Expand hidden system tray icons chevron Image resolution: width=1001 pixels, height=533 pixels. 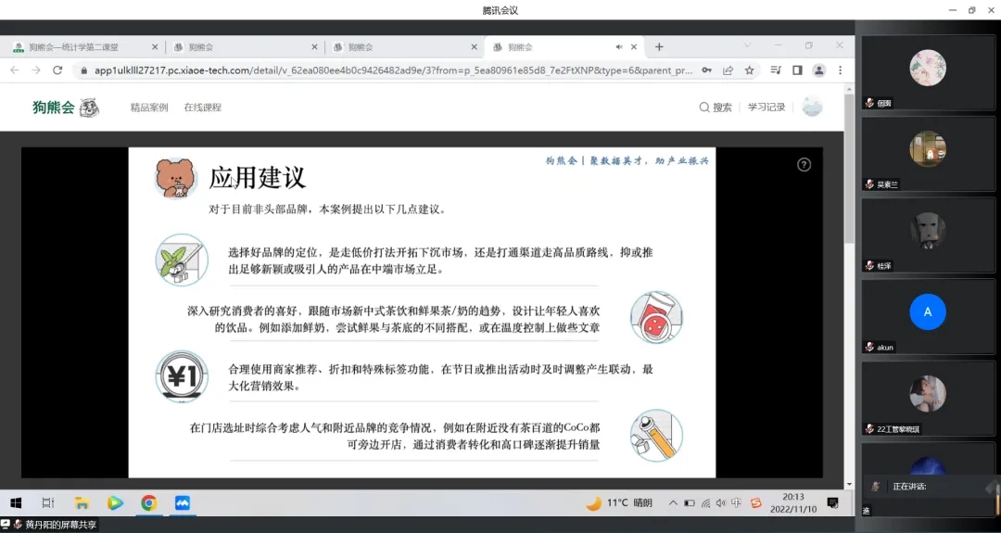click(x=672, y=503)
